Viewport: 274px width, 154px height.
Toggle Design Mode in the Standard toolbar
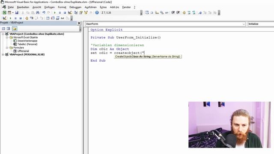(70, 12)
